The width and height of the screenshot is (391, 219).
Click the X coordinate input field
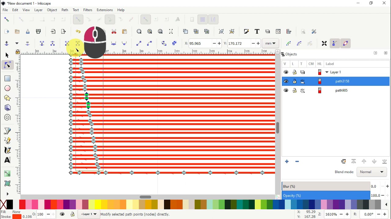pyautogui.click(x=200, y=43)
